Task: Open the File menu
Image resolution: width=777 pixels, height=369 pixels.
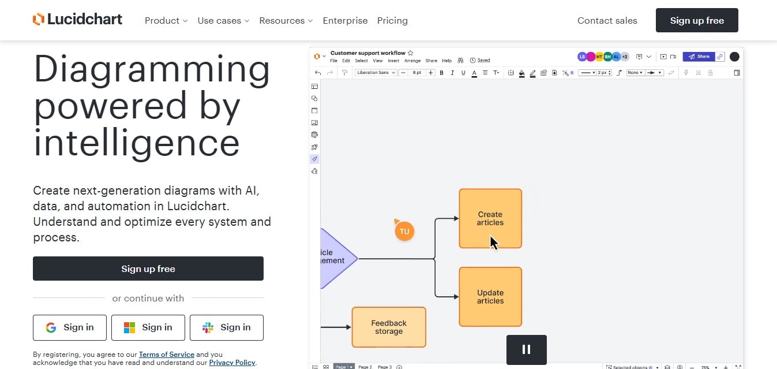Action: tap(333, 61)
